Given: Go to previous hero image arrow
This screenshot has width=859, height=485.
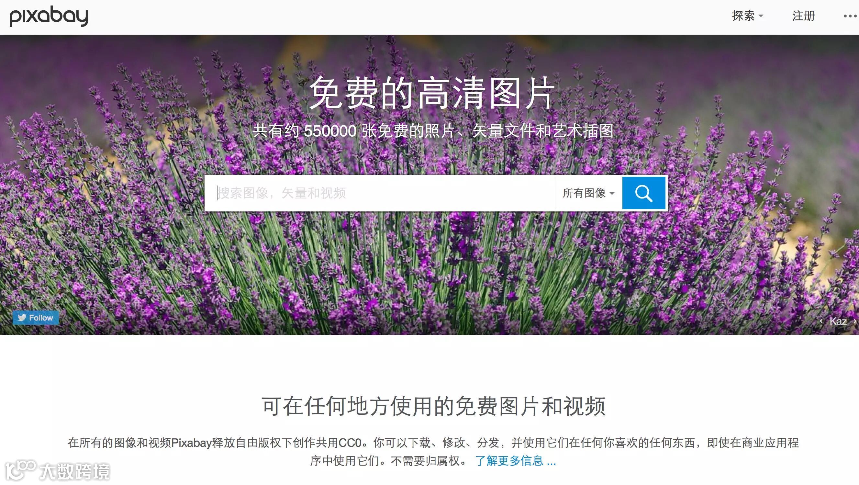Looking at the screenshot, I should coord(821,321).
